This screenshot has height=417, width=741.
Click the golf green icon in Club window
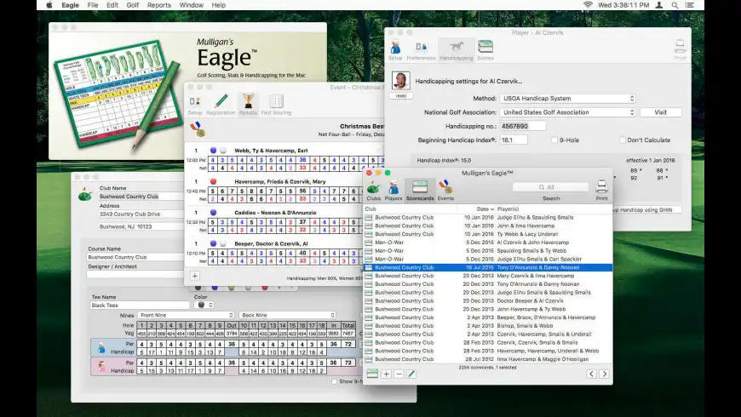click(x=85, y=194)
